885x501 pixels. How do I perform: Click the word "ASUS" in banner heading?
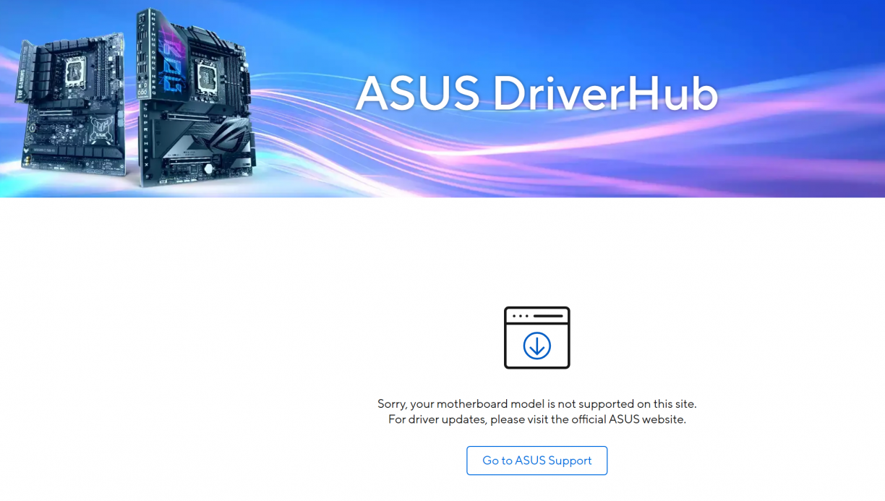(417, 93)
